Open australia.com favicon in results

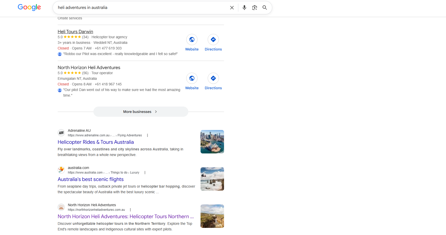(x=61, y=170)
